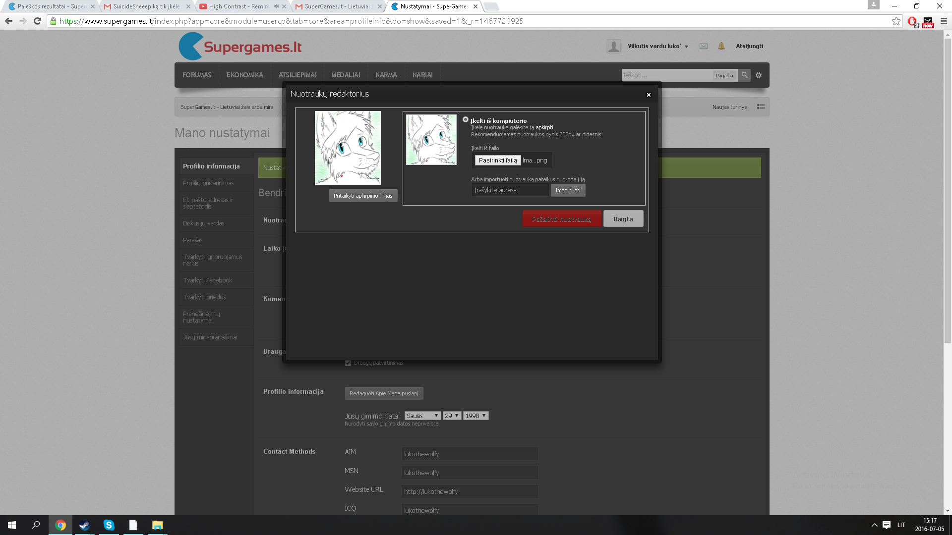Viewport: 952px width, 535px height.
Task: Click the Atsijungti logout link
Action: pos(749,46)
